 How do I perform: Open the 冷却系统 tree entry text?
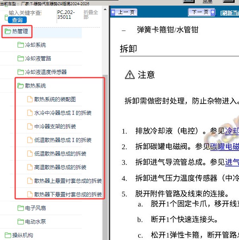point(36,45)
